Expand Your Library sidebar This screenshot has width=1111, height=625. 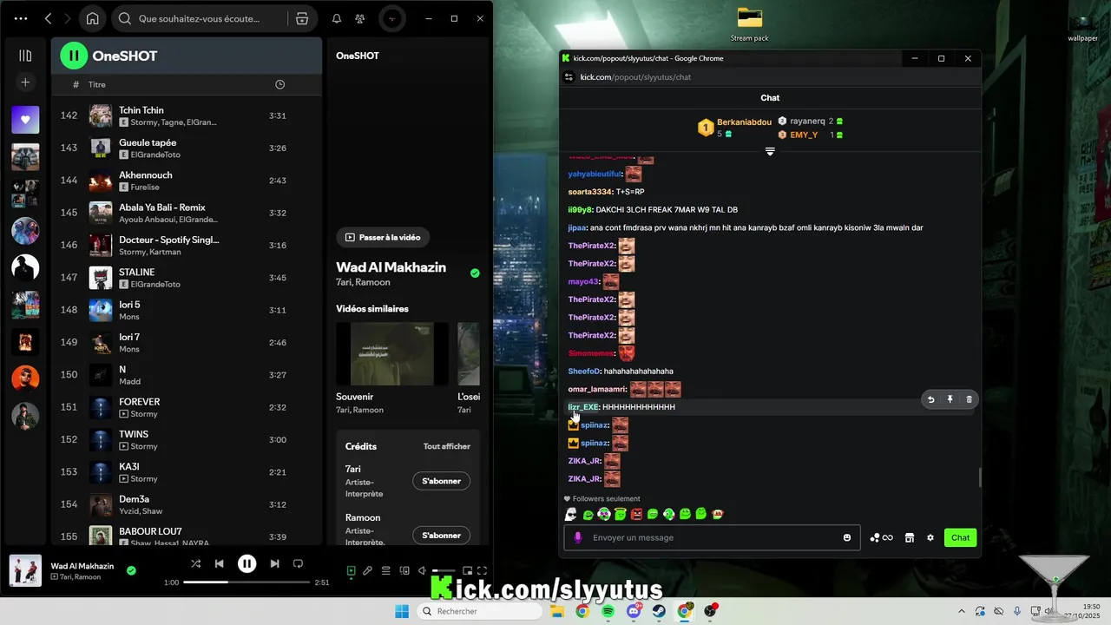[x=25, y=56]
